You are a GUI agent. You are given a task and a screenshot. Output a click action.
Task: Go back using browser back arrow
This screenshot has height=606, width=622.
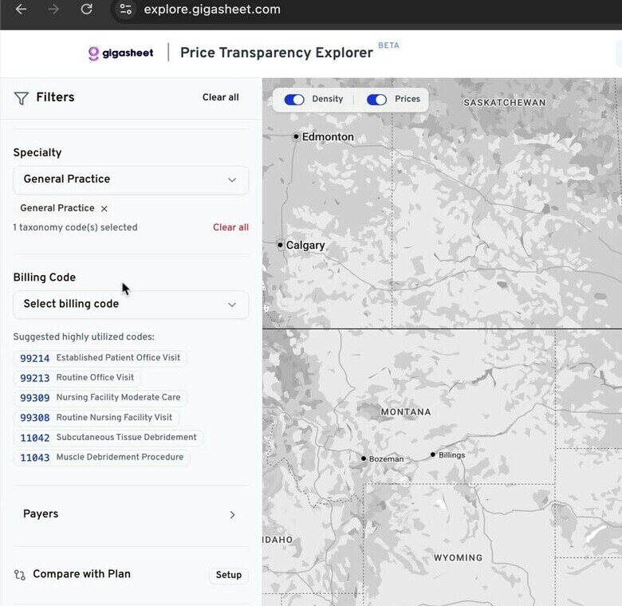(x=21, y=9)
